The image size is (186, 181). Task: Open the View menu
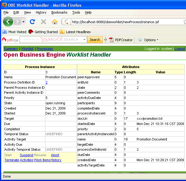[27, 12]
